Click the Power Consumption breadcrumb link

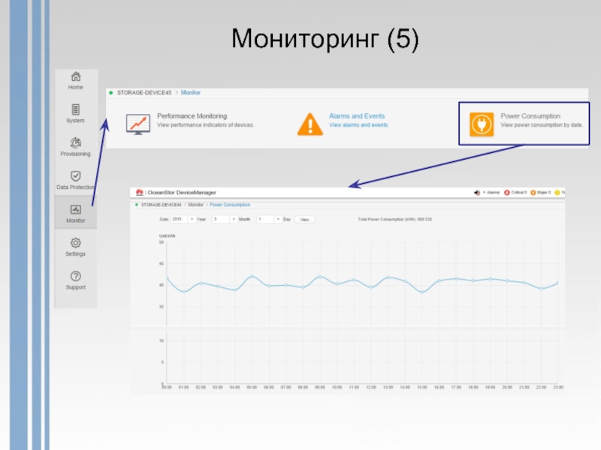click(230, 205)
